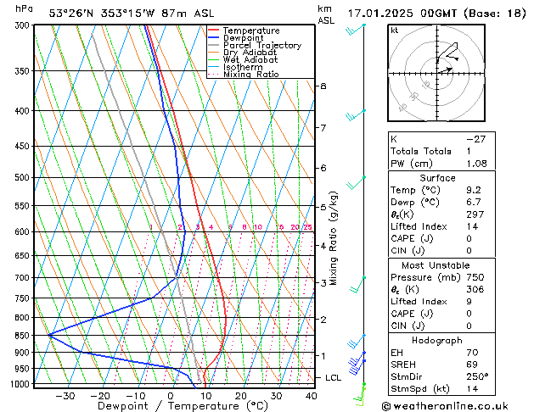Select the wind barb at 500 hPa level
The width and height of the screenshot is (534, 412).
(x=356, y=181)
